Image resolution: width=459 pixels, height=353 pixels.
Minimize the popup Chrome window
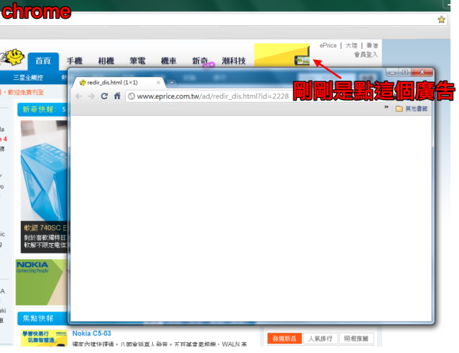pyautogui.click(x=392, y=72)
